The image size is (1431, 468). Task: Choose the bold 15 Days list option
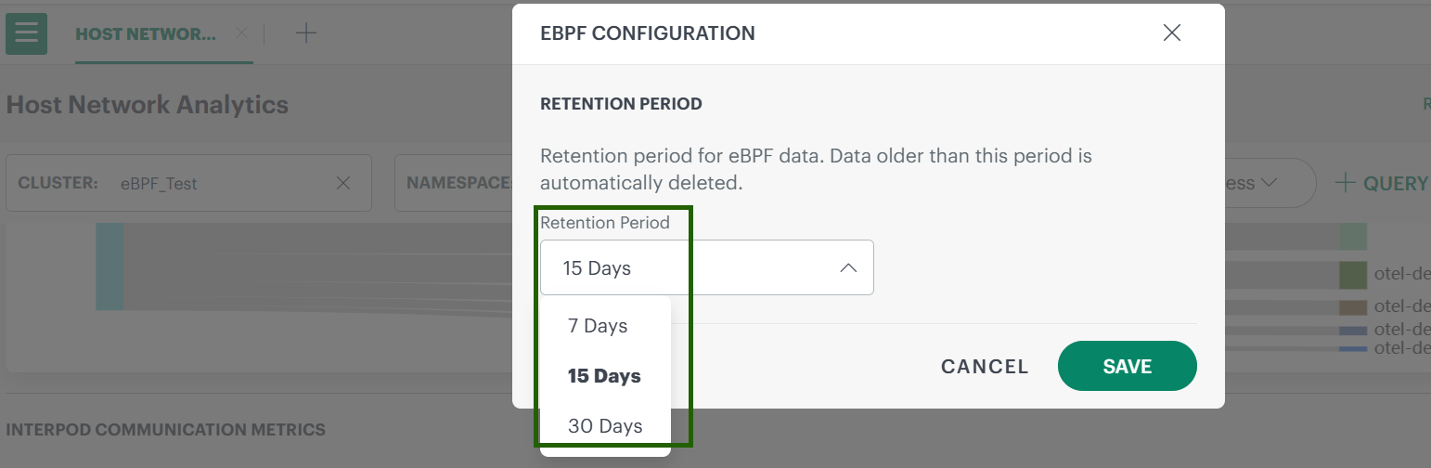tap(604, 376)
